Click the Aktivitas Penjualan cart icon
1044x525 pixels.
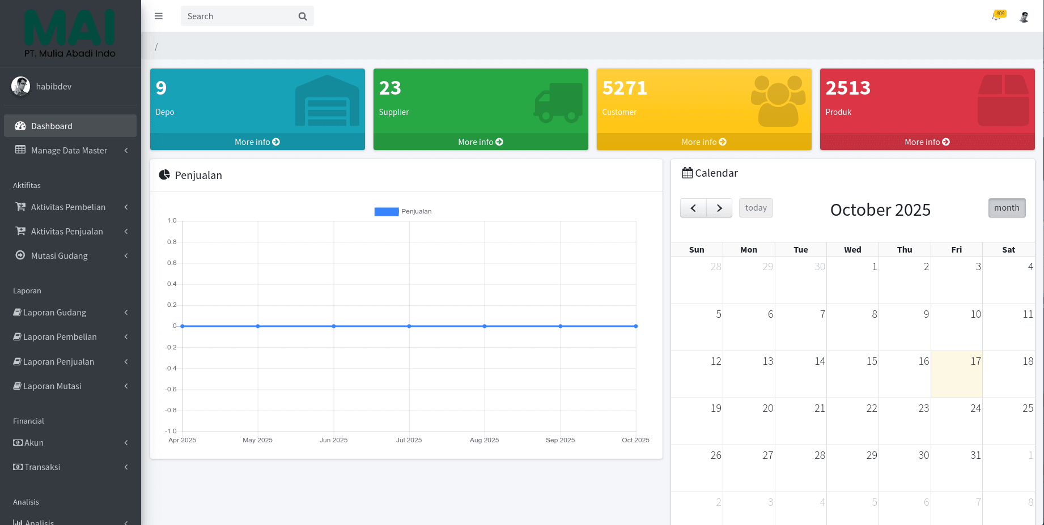point(20,231)
